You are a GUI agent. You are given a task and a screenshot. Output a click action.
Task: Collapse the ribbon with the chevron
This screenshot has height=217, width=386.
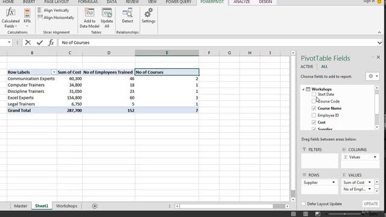(x=379, y=32)
